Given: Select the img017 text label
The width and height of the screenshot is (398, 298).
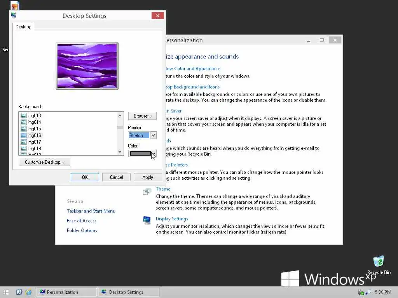Looking at the screenshot, I should click(34, 142).
